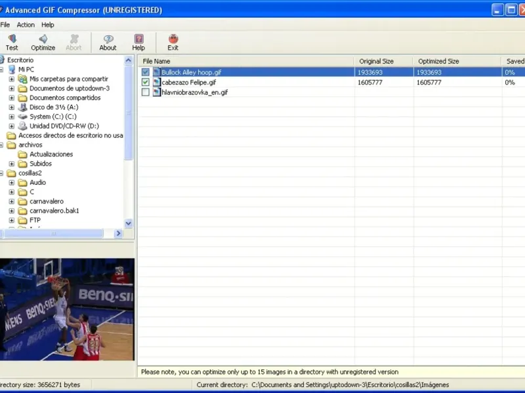Viewport: 525px width, 393px height.
Task: Click the Exit toolbar icon
Action: click(x=173, y=39)
